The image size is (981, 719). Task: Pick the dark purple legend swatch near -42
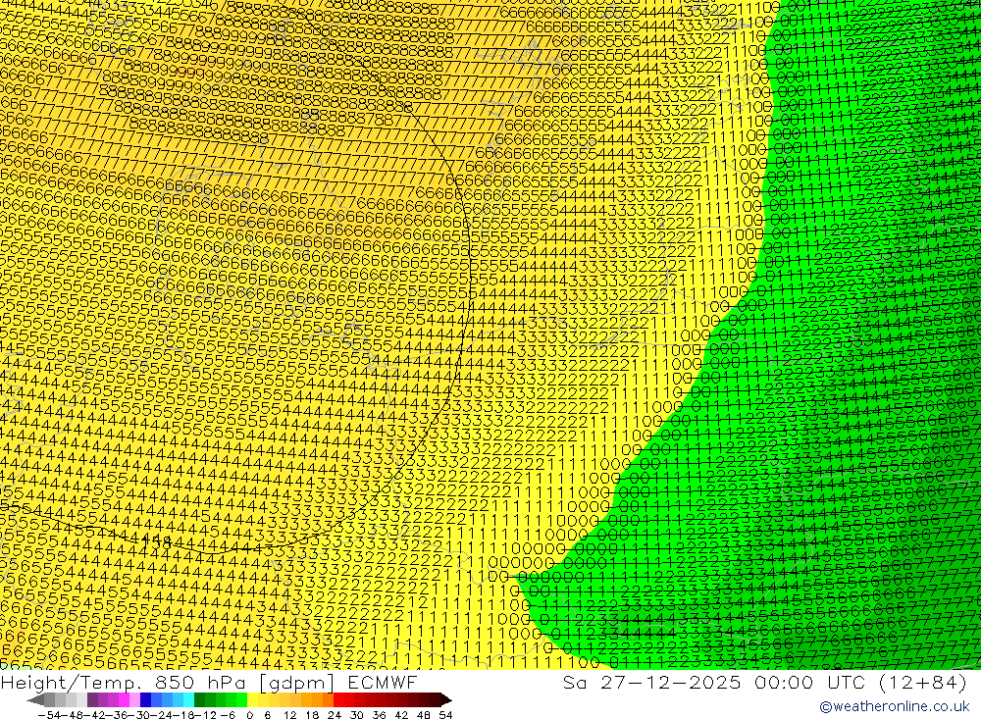coord(92,699)
